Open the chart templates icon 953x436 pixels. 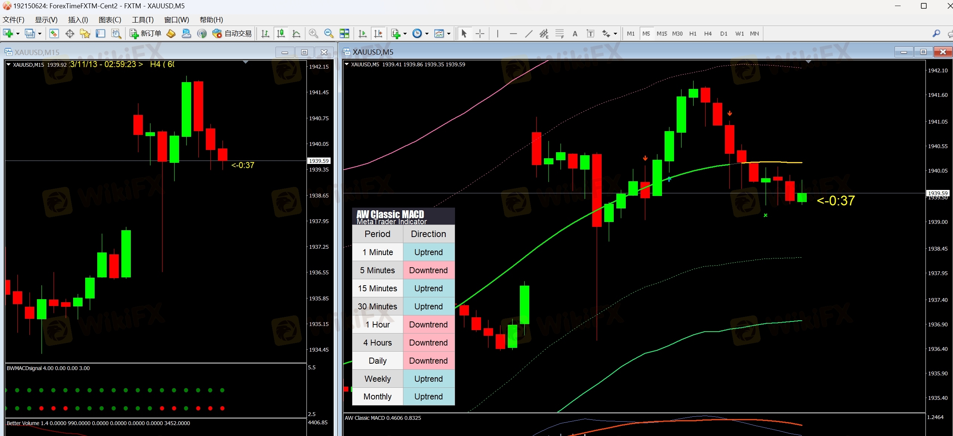439,34
